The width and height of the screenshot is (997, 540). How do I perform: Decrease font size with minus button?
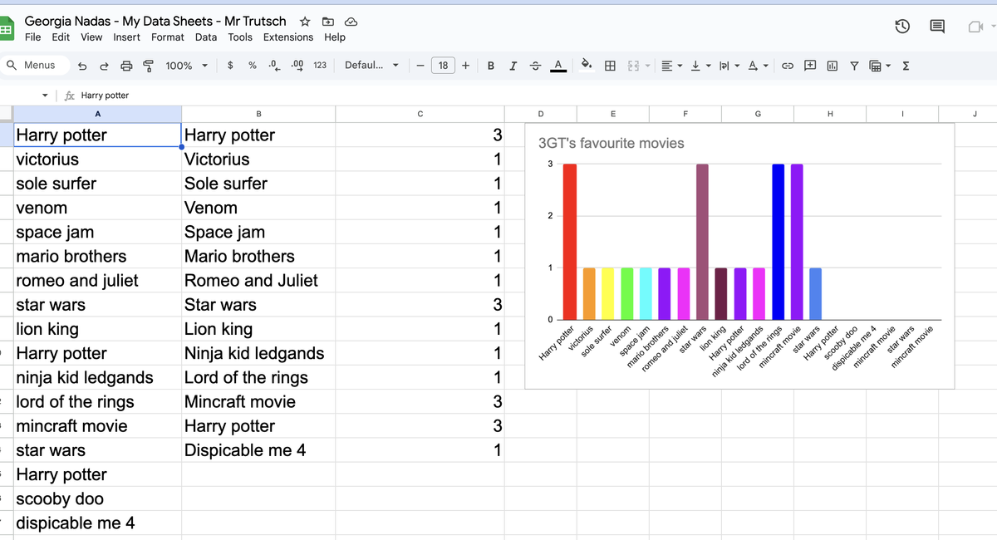421,65
